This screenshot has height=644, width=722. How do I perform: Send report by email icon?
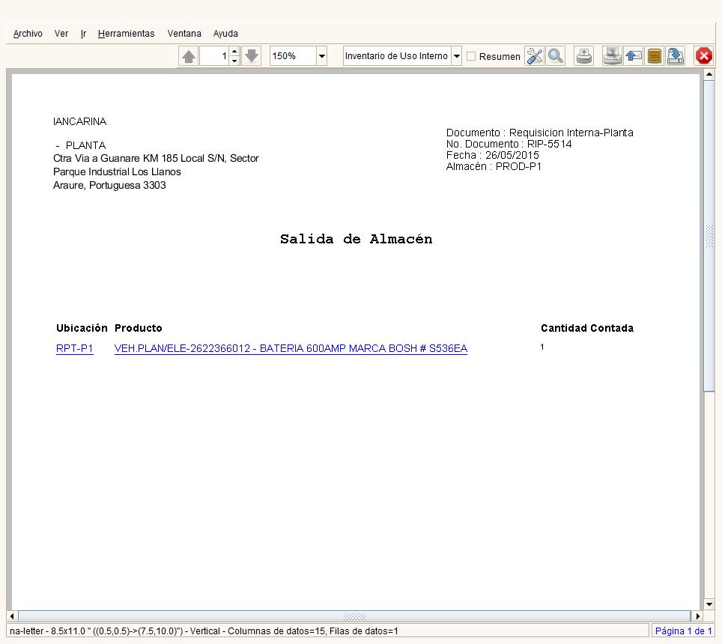point(634,56)
